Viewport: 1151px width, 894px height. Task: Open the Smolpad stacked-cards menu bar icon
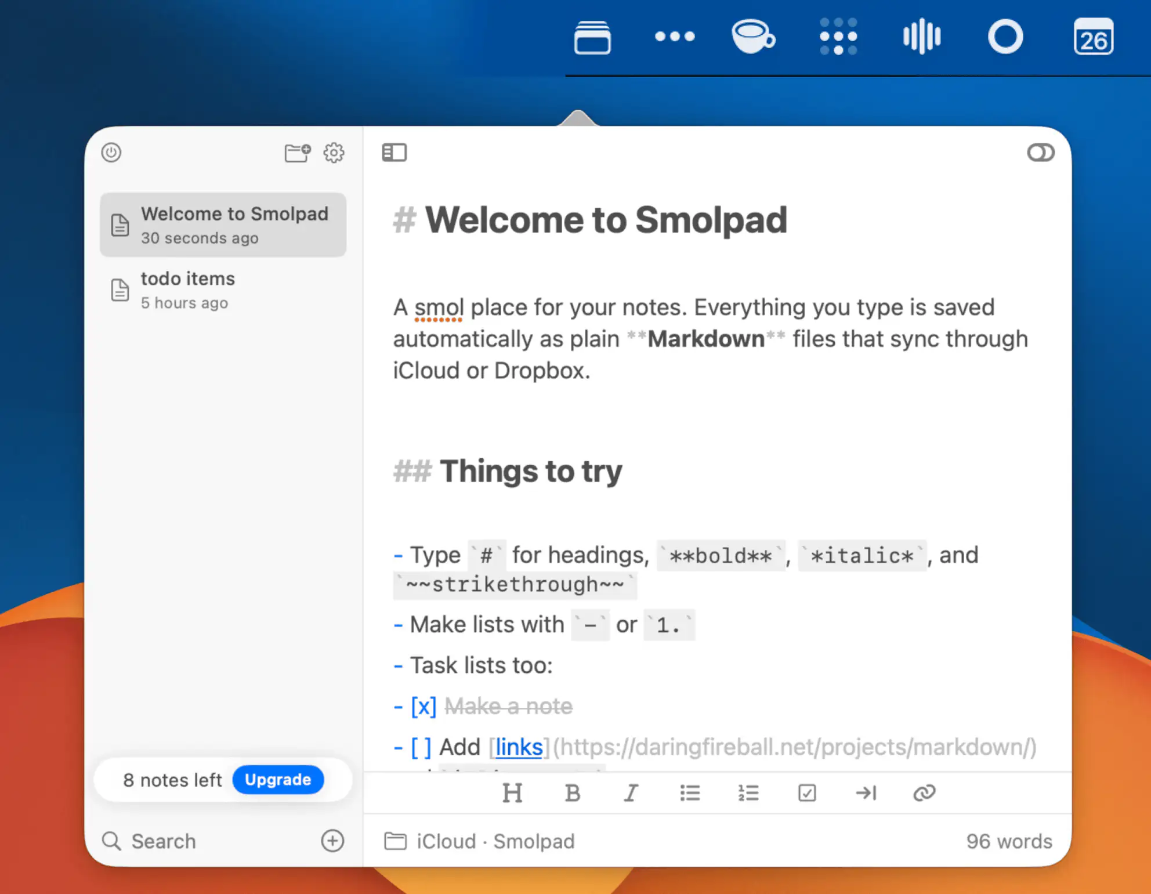click(x=592, y=37)
